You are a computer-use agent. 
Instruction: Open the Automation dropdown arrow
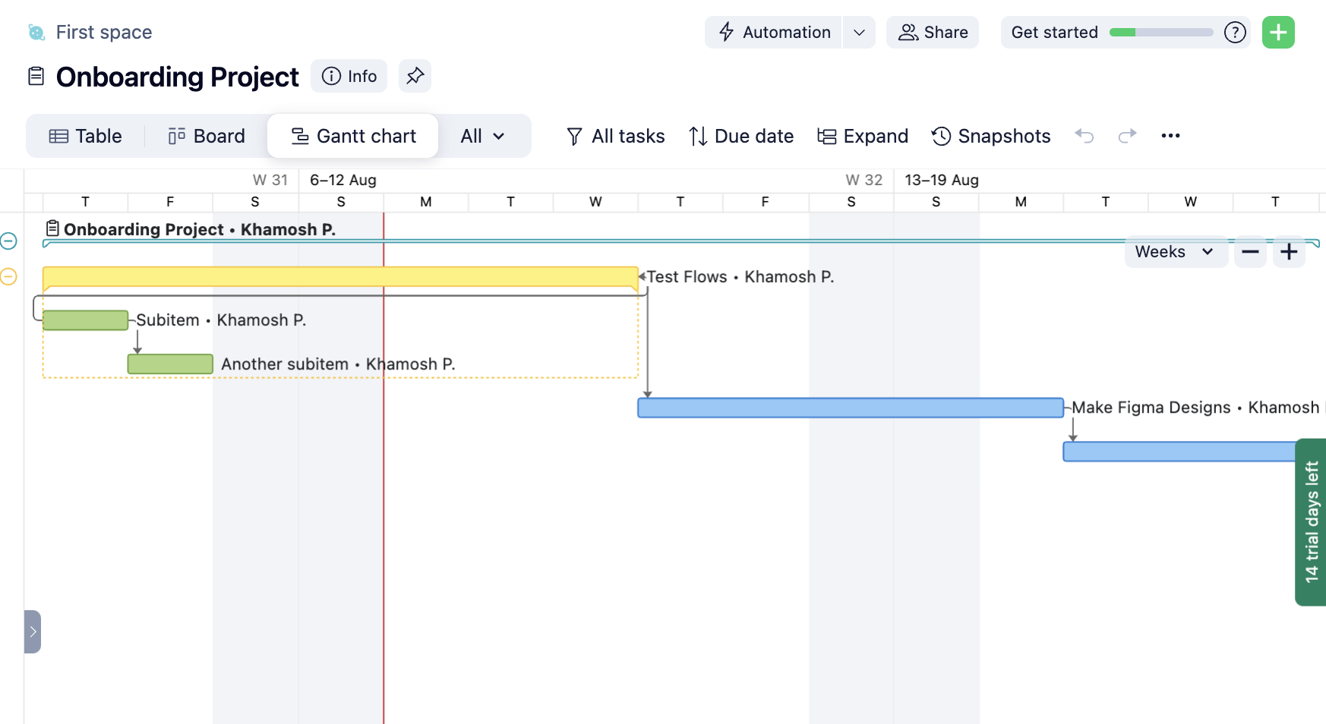point(859,33)
